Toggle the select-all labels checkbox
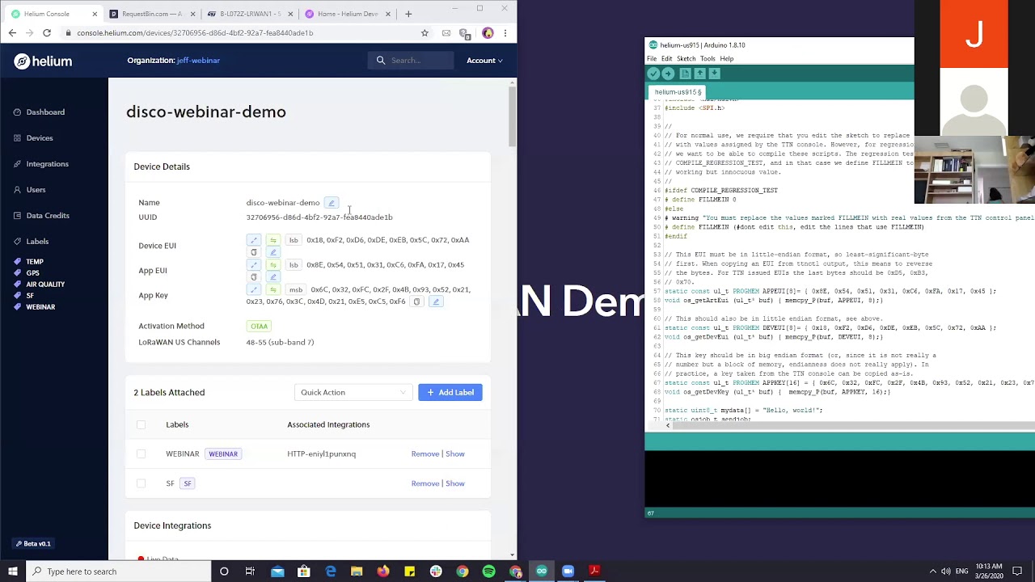The width and height of the screenshot is (1035, 582). (x=141, y=424)
